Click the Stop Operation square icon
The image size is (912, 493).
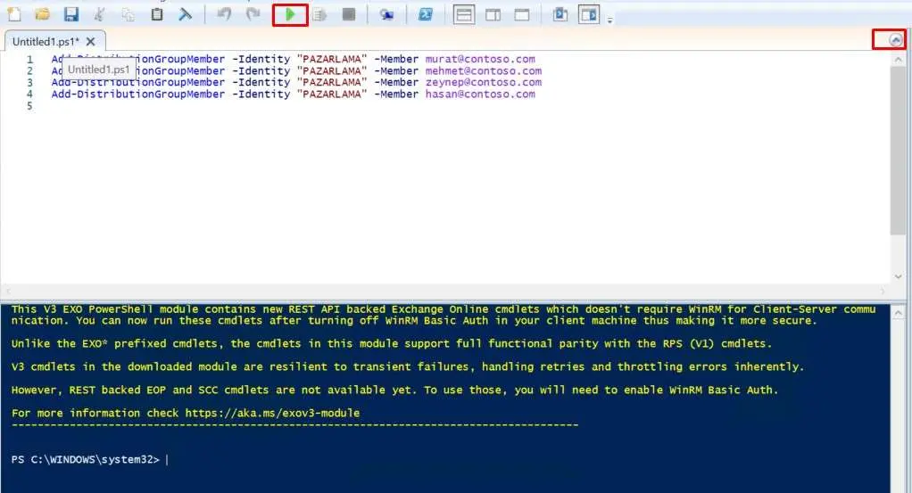click(x=348, y=14)
